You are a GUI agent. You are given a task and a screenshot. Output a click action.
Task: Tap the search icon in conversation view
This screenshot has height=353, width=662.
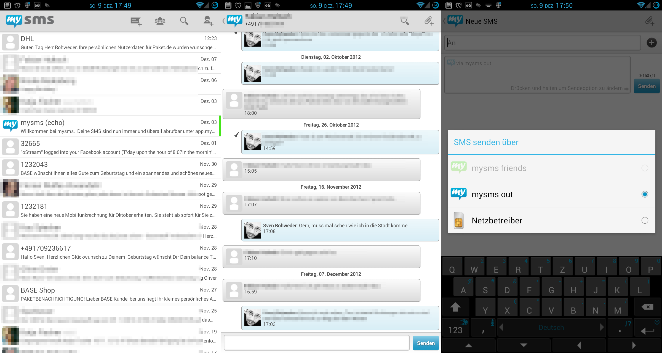(x=405, y=21)
